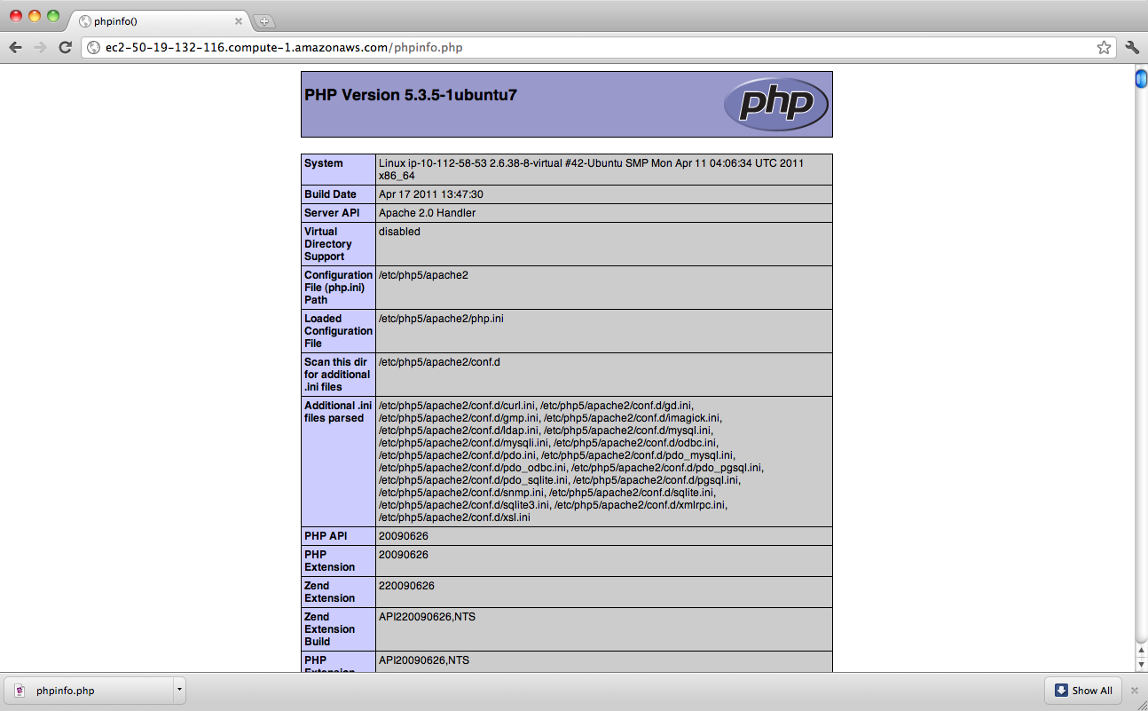
Task: Click the browser back arrow
Action: [15, 48]
